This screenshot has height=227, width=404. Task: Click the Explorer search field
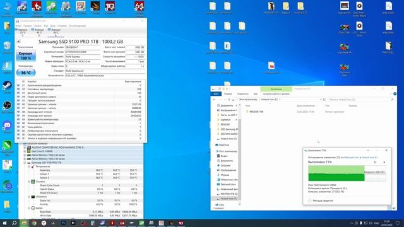[x=360, y=100]
